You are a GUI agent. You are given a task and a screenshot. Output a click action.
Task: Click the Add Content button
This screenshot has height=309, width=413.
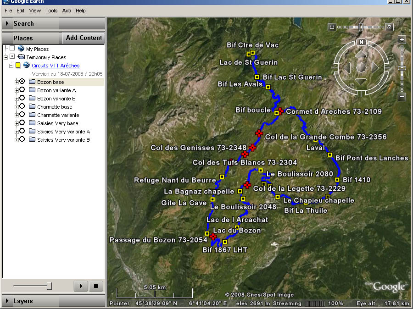[x=84, y=38]
